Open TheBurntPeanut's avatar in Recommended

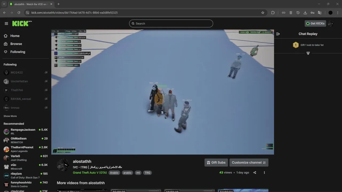6,149
